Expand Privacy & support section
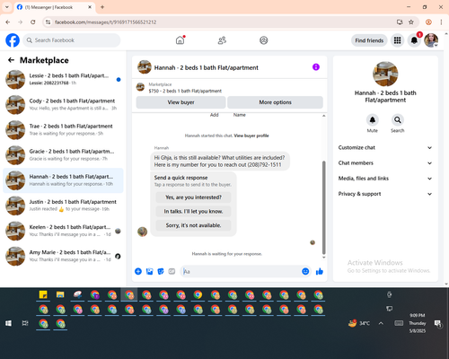Viewport: 449px width, 359px height. point(385,194)
